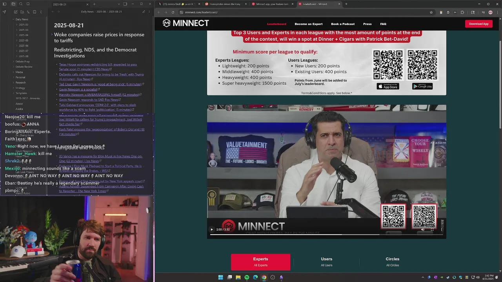Unfold the Woke companies heading arrow
The width and height of the screenshot is (502, 282).
pyautogui.click(x=52, y=35)
